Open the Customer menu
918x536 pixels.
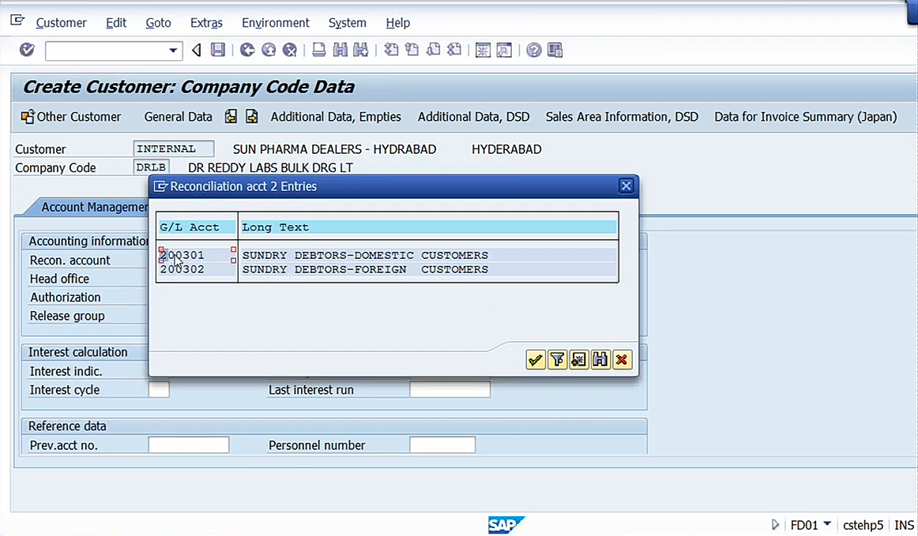click(62, 23)
